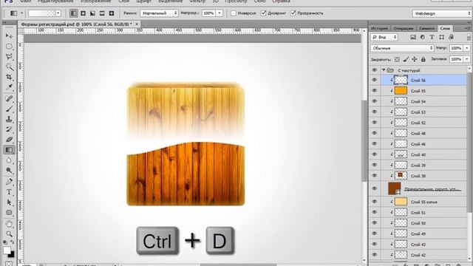This screenshot has width=473, height=266.
Task: Select the Eyedropper tool
Action: 9,87
